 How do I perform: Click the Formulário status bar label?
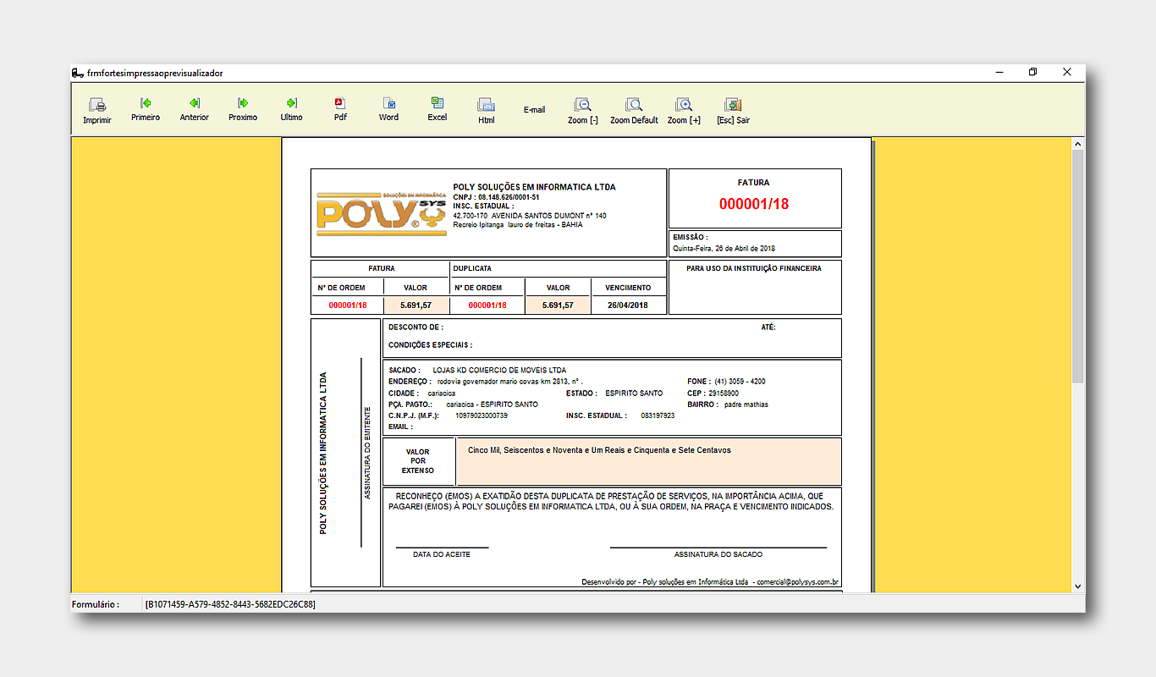point(96,604)
